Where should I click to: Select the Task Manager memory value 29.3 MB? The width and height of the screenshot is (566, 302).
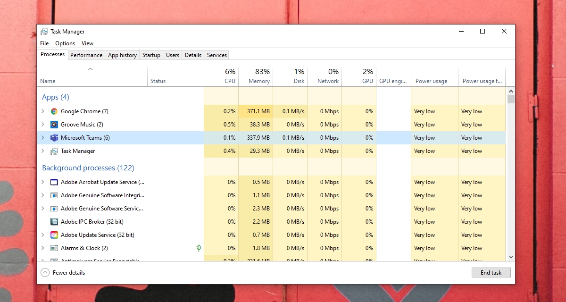tap(260, 151)
